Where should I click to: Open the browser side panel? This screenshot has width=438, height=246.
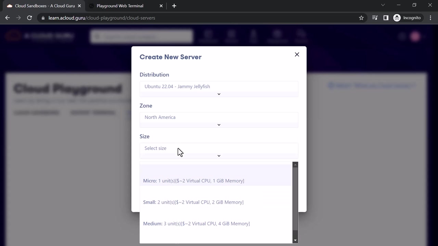tap(386, 18)
